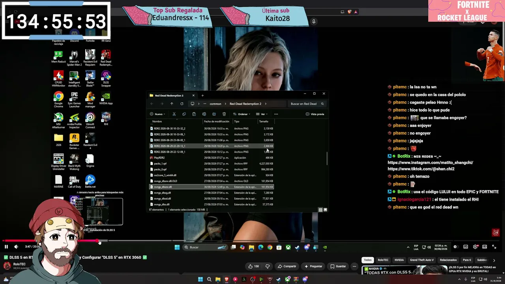Select the Stellar Blade desktop icon
The width and height of the screenshot is (505, 284).
click(90, 79)
